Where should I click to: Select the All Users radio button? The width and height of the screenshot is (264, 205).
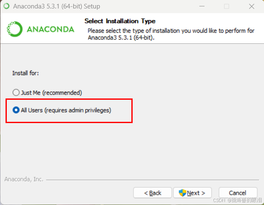16,110
